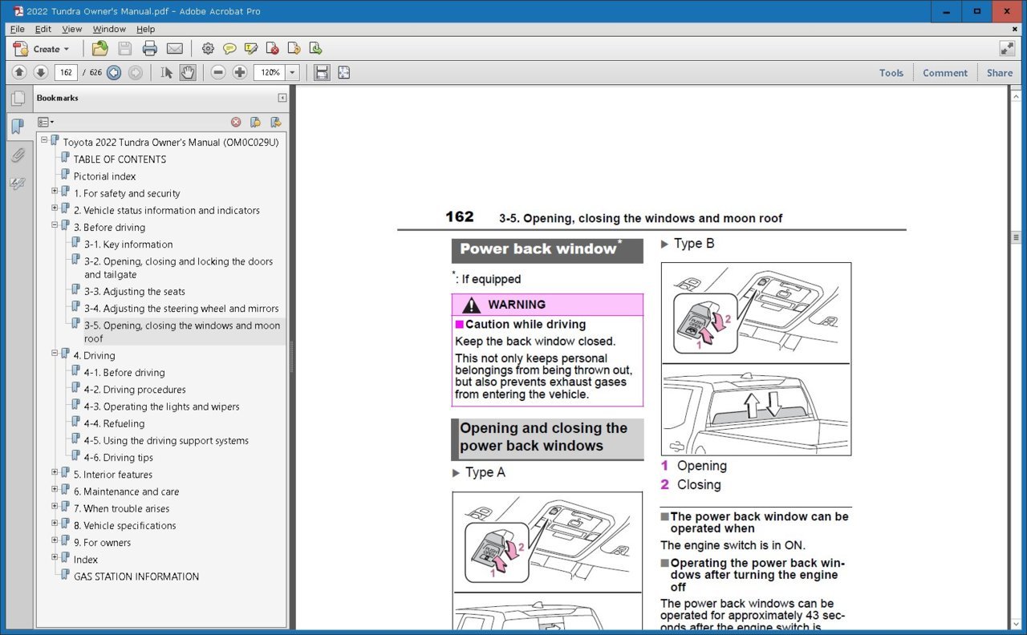Click the grayed-out next view arrow

click(x=135, y=73)
